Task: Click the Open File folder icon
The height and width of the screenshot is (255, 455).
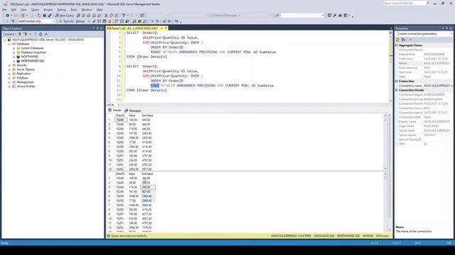Action: (x=39, y=16)
